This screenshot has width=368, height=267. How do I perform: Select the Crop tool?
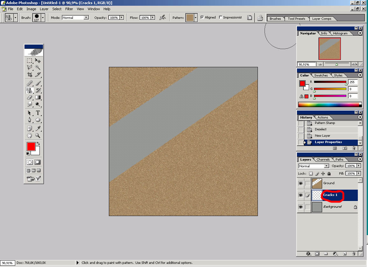[x=30, y=75]
